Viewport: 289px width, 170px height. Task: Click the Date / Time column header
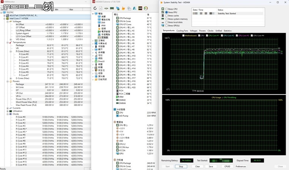[204, 10]
